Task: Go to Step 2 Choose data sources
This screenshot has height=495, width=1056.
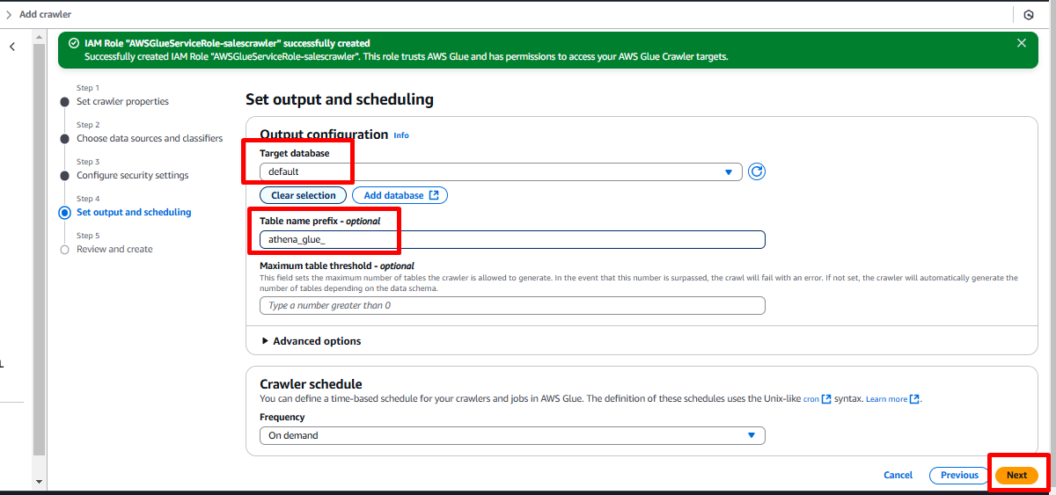Action: [149, 138]
